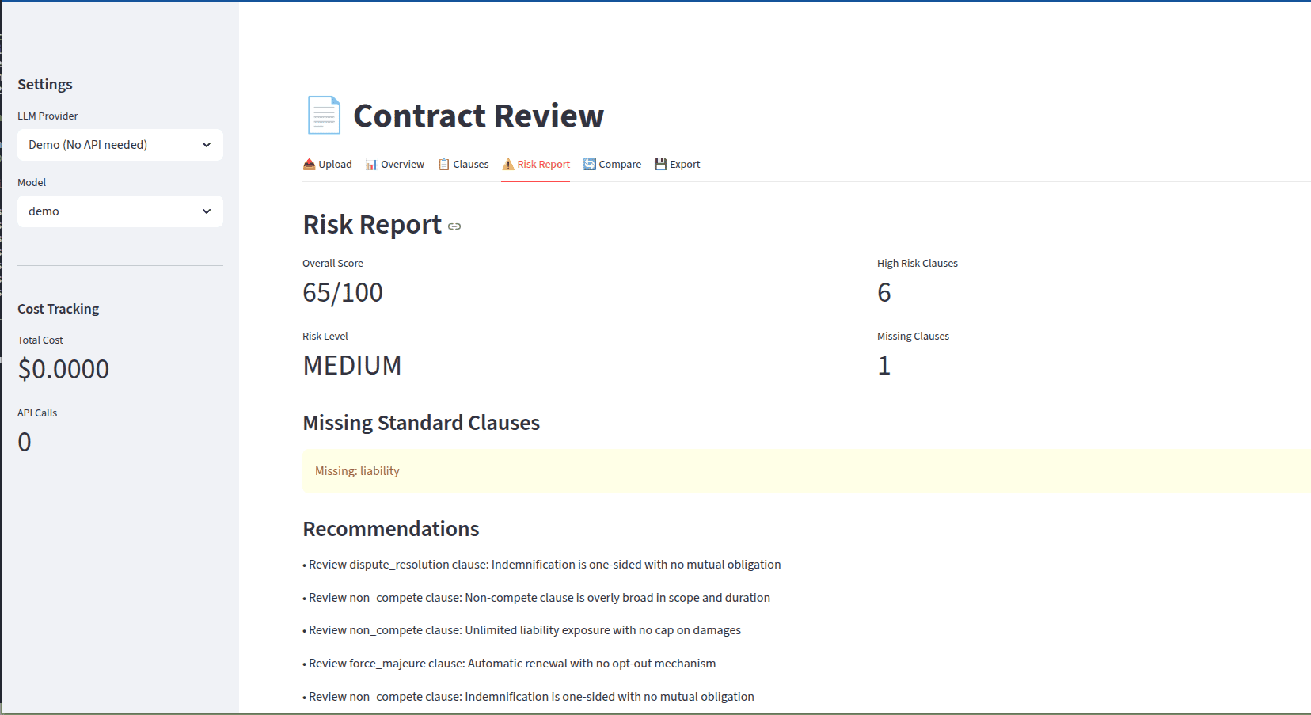
Task: Click the Upload tray icon in the navigation
Action: pyautogui.click(x=308, y=164)
